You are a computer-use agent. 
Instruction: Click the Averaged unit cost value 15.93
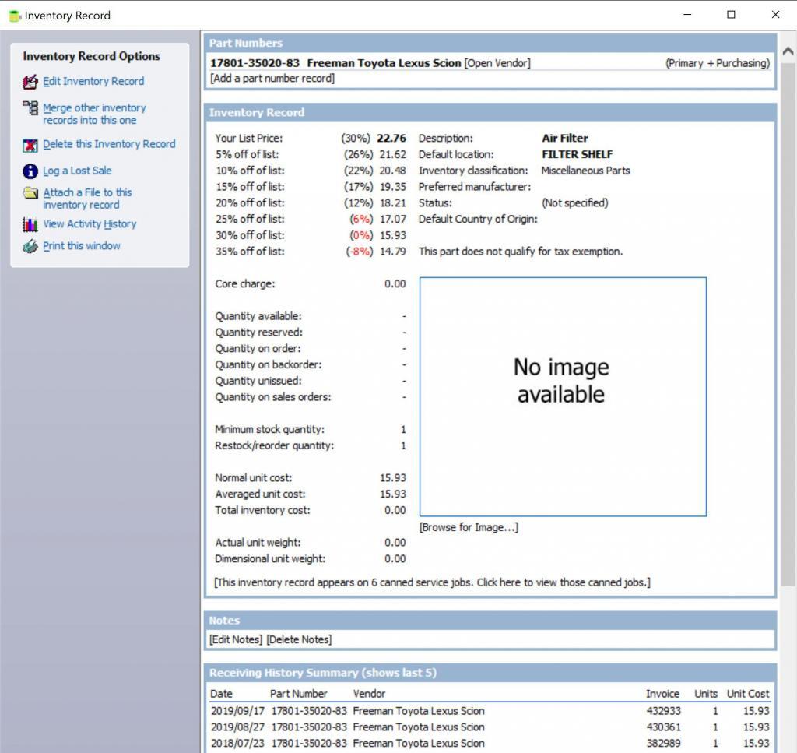click(393, 494)
